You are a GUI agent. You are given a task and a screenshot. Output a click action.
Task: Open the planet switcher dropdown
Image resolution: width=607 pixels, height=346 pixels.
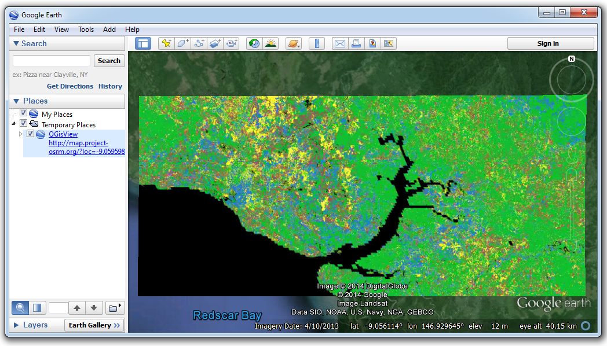(x=294, y=43)
